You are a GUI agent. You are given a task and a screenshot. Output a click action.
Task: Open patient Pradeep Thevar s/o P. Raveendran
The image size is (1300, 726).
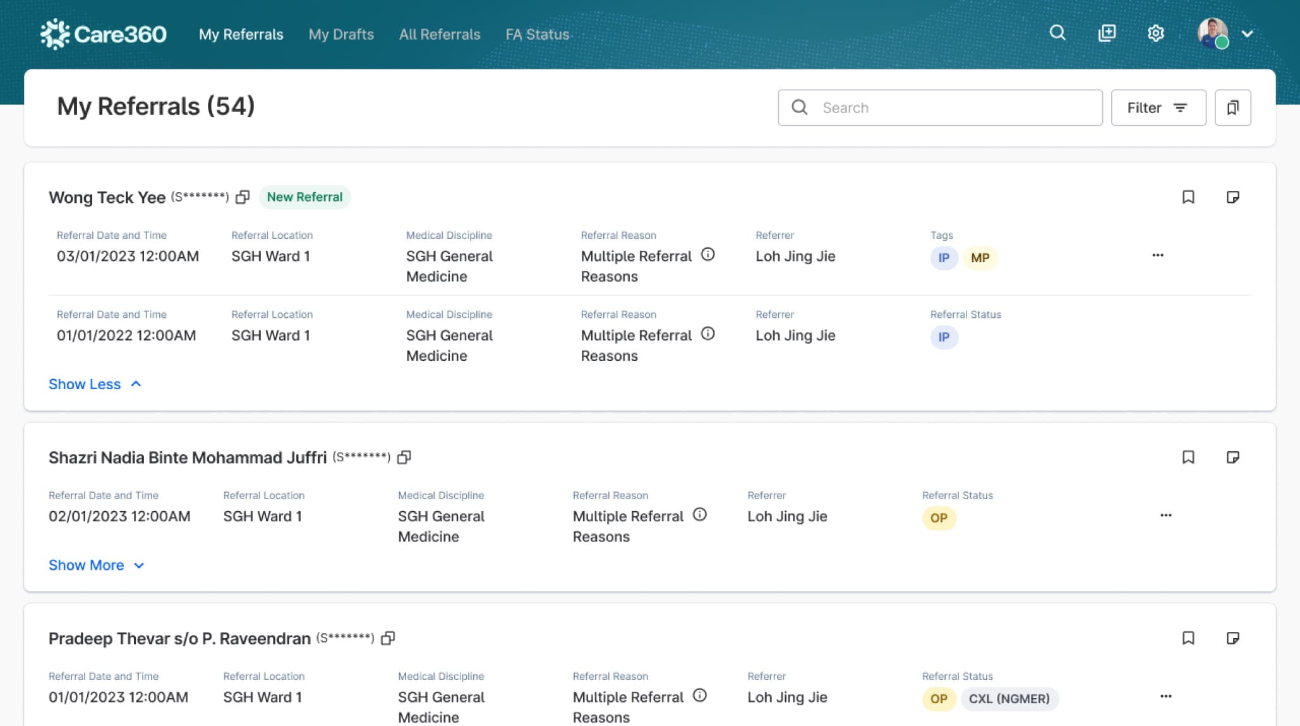pyautogui.click(x=179, y=638)
